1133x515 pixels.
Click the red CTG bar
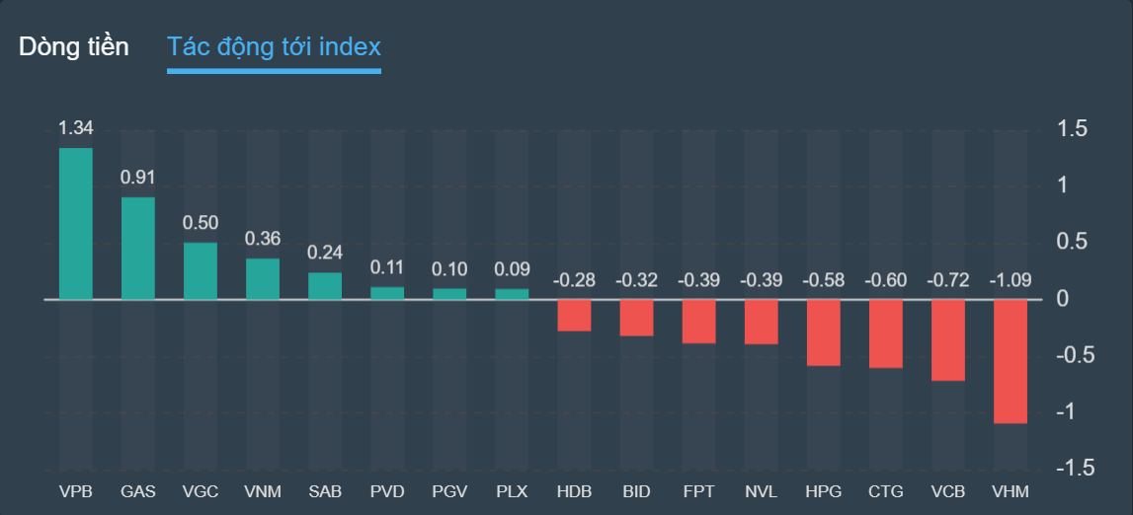click(886, 332)
